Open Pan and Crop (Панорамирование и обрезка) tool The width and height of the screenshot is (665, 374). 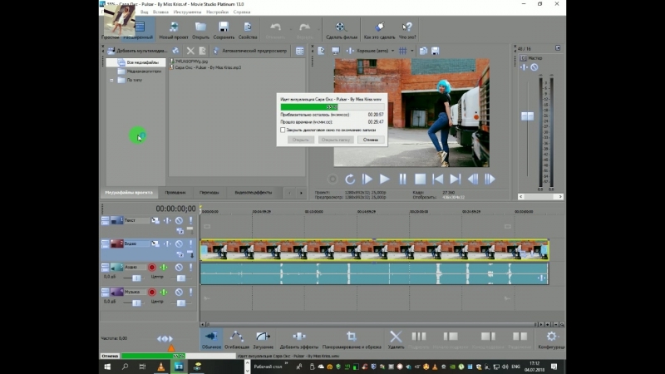351,337
